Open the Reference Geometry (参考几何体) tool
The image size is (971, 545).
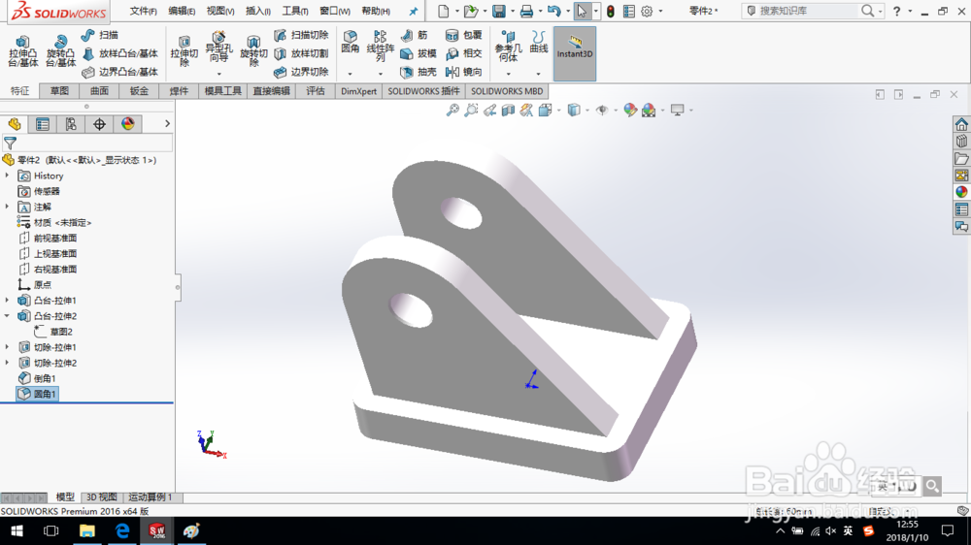tap(508, 47)
